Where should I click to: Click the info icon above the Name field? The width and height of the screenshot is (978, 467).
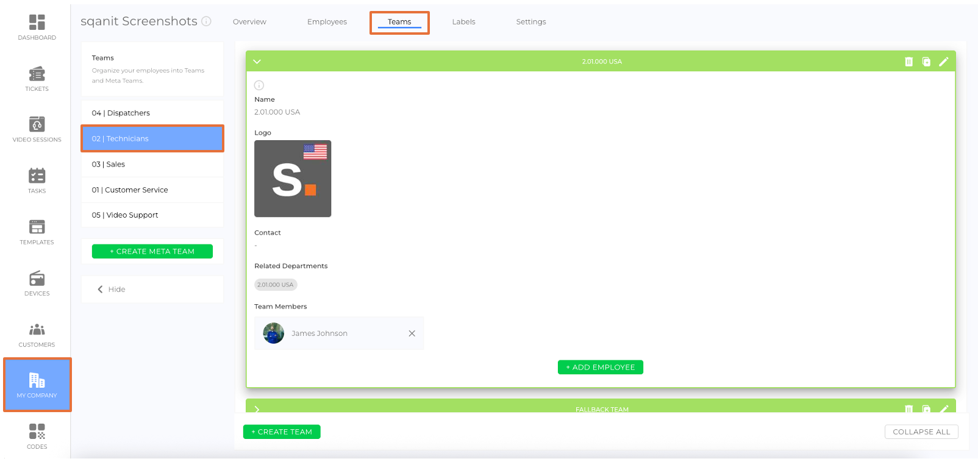[259, 85]
